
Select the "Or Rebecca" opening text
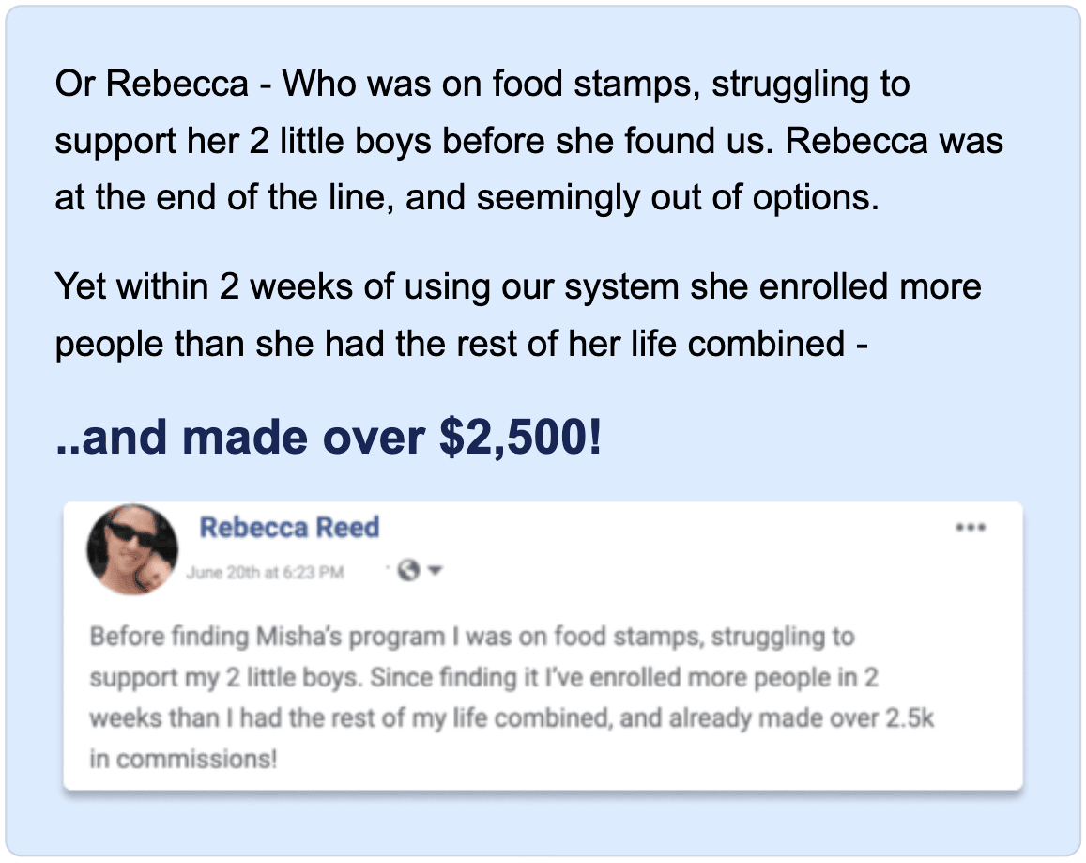(x=151, y=85)
